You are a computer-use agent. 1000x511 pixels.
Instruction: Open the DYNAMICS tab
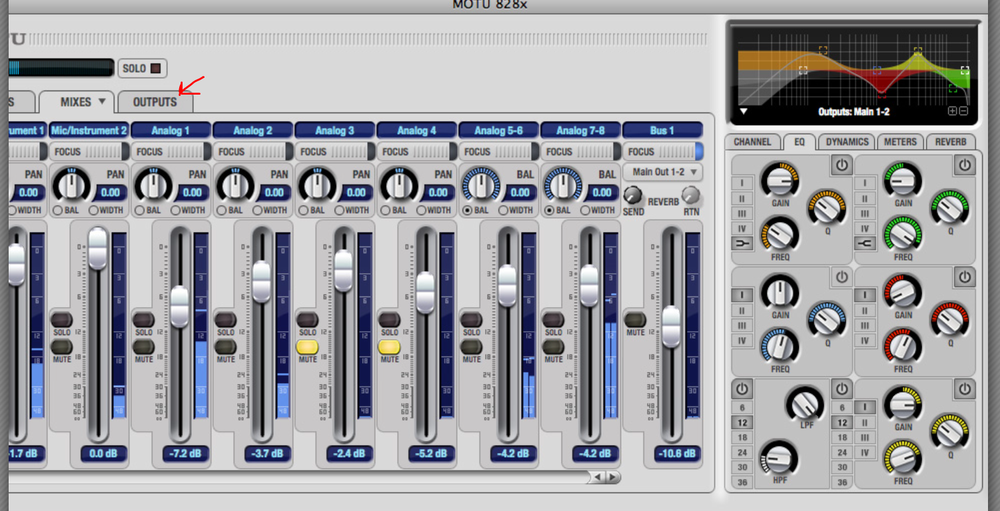tap(847, 142)
